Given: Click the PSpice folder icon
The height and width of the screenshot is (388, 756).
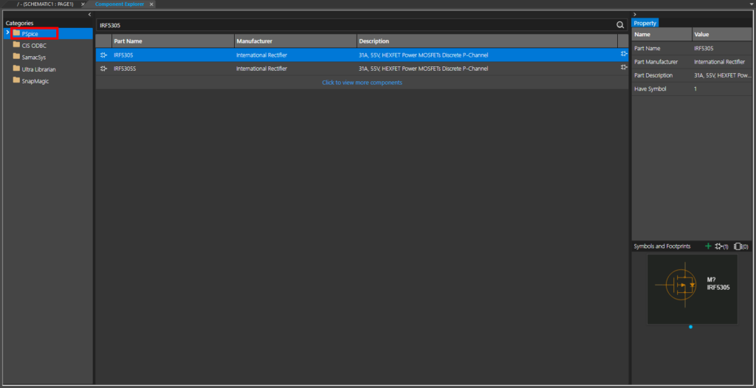Looking at the screenshot, I should pyautogui.click(x=16, y=33).
